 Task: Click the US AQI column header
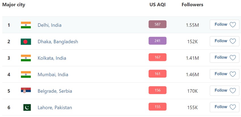[157, 5]
